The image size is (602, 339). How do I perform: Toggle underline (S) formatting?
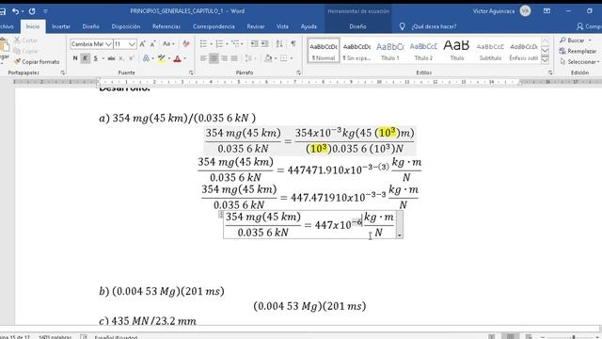click(x=95, y=58)
